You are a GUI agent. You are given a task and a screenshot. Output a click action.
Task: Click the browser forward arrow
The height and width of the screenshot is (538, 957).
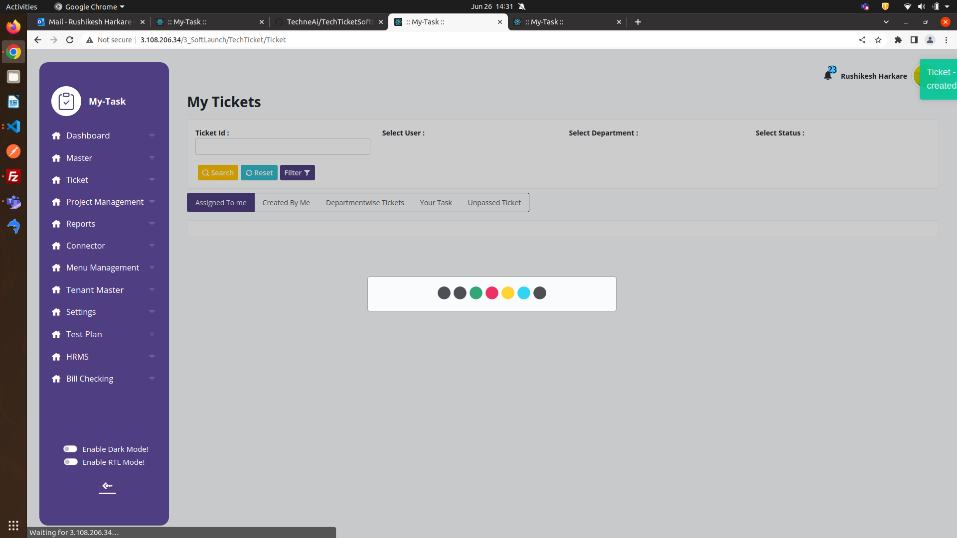(x=54, y=40)
